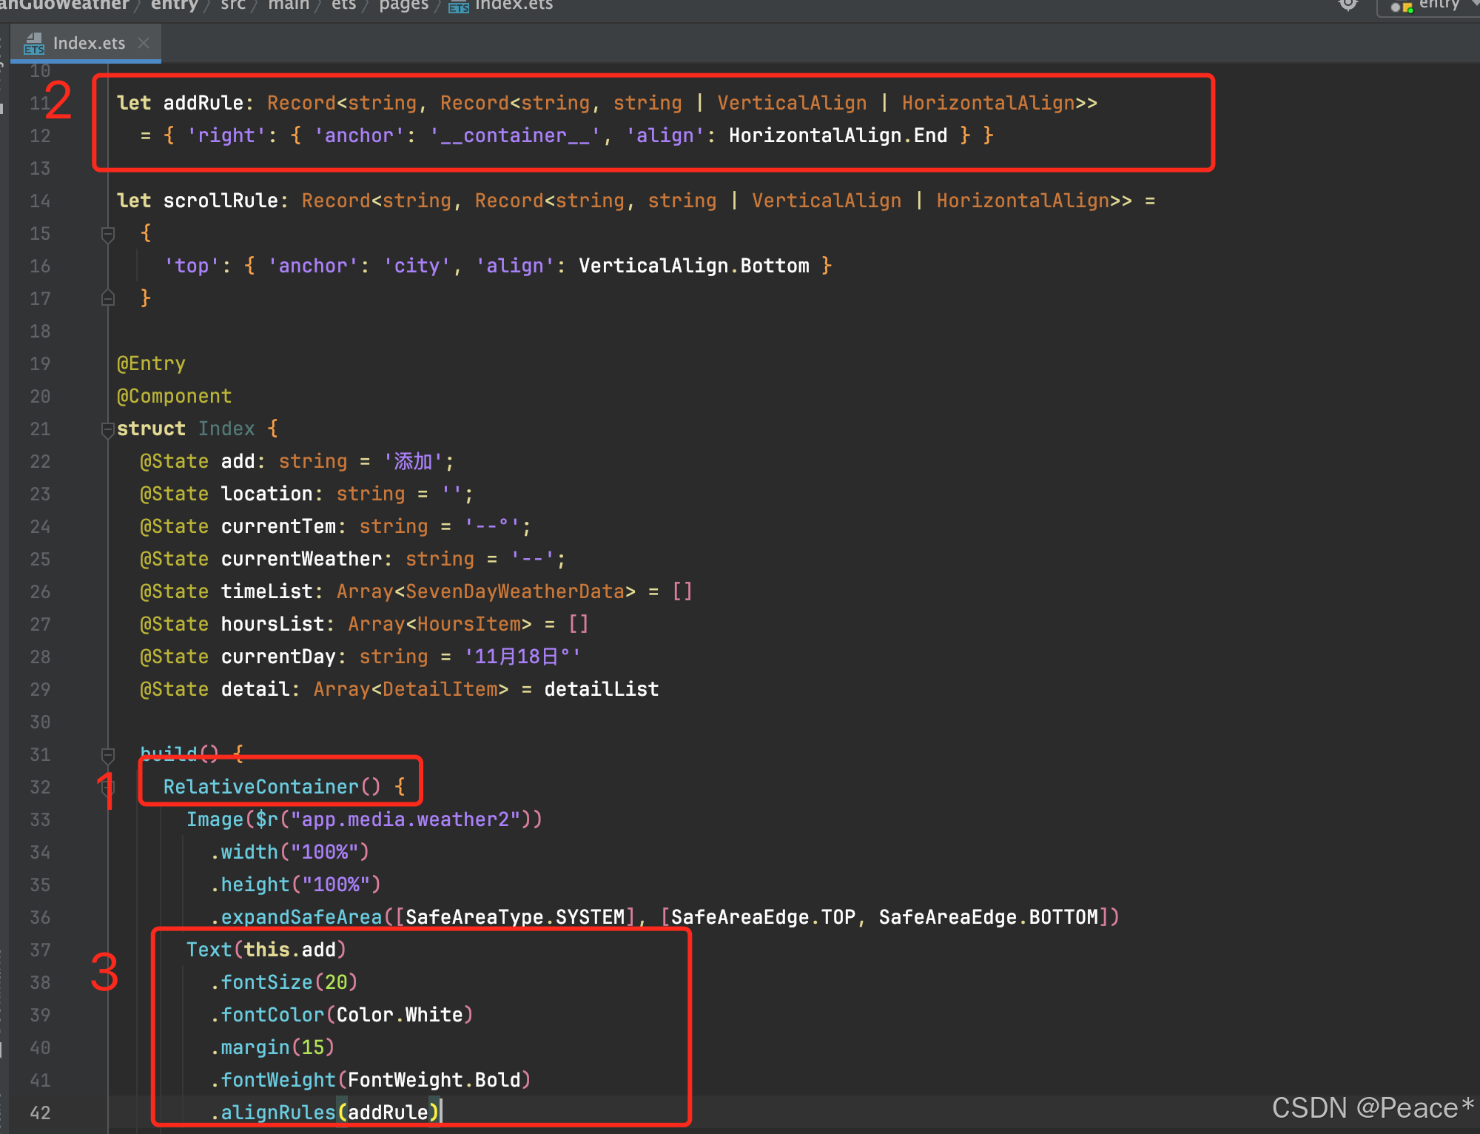1480x1134 pixels.
Task: Click the ETS file icon on the Index.ets tab
Action: click(34, 42)
